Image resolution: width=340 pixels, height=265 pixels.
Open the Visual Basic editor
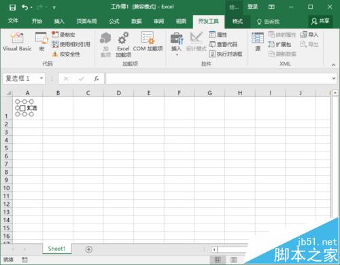(17, 41)
